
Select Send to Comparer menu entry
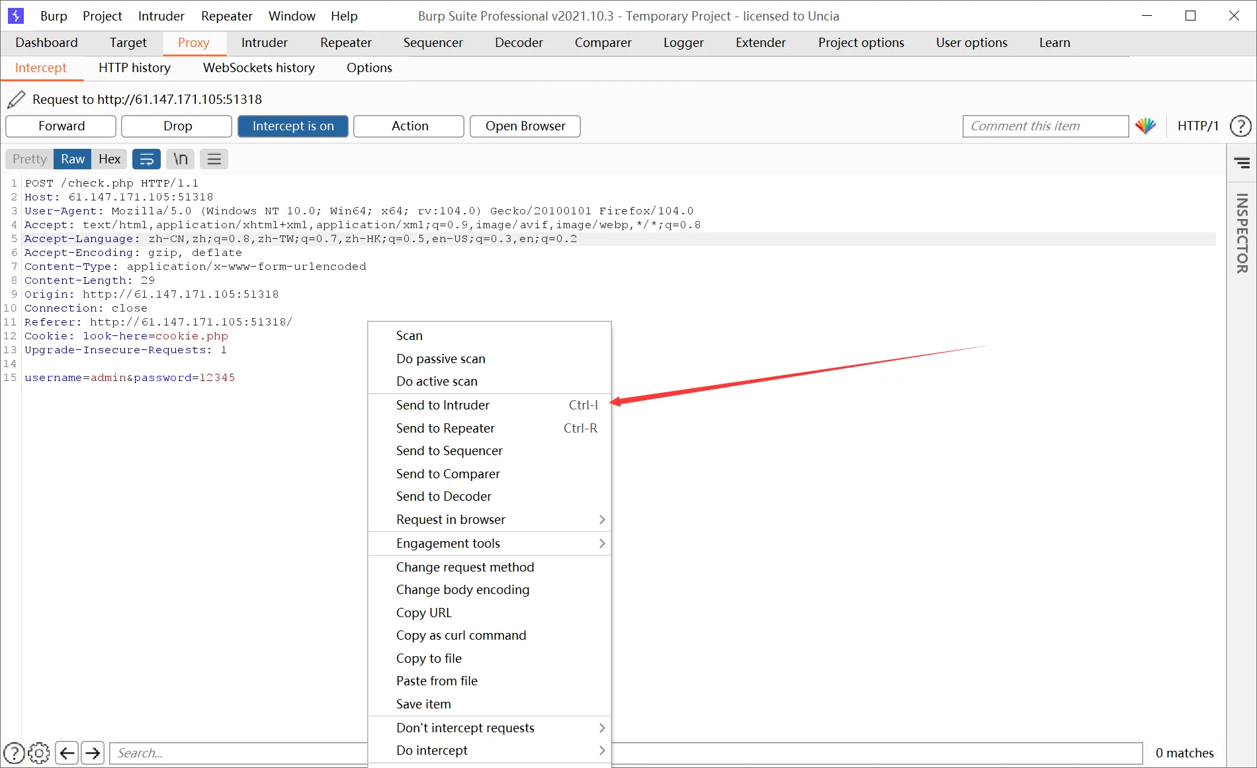[490, 474]
